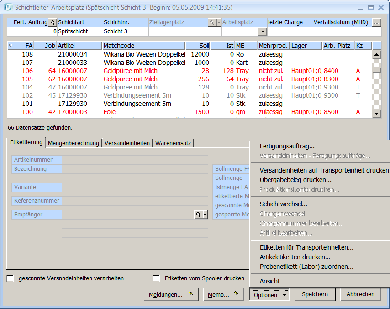The width and height of the screenshot is (390, 309).
Task: Click the table's vertical scrollbar thumb
Action: 376,70
